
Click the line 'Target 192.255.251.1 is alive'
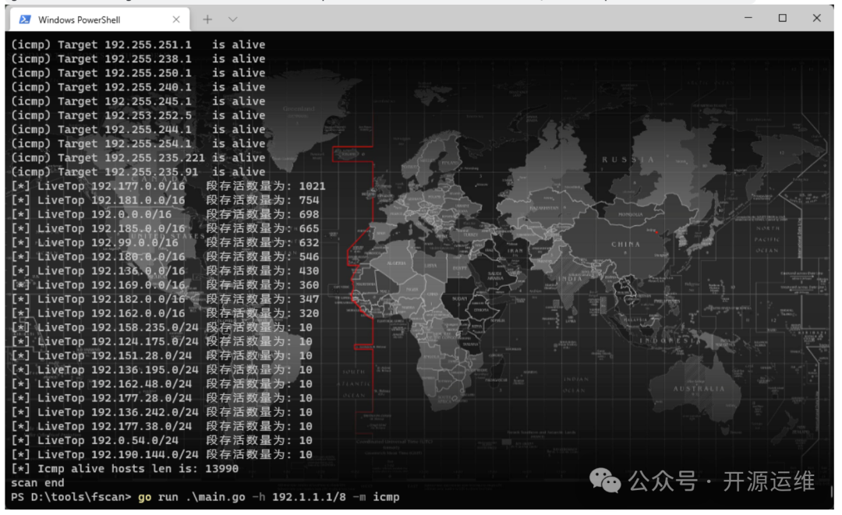[138, 45]
